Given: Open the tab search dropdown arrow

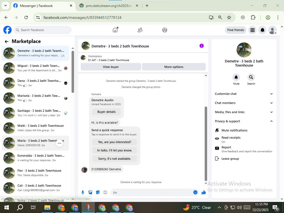Looking at the screenshot, I should (6, 6).
